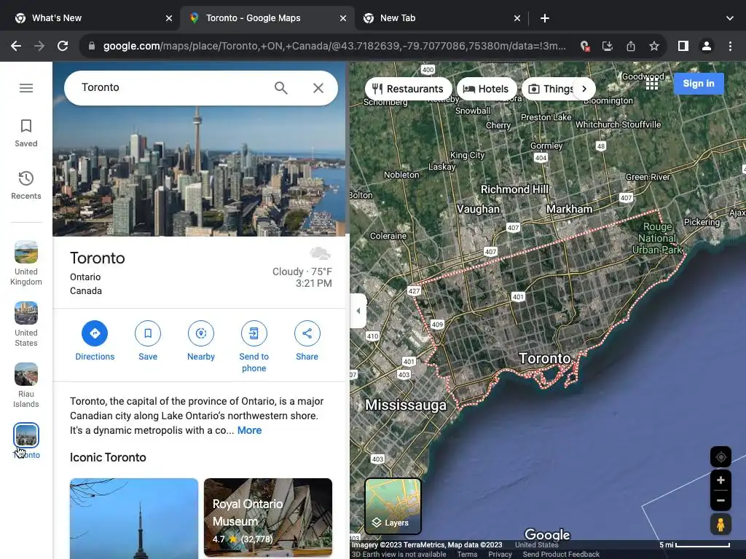The width and height of the screenshot is (746, 559).
Task: Open the Recents history panel
Action: point(26,186)
